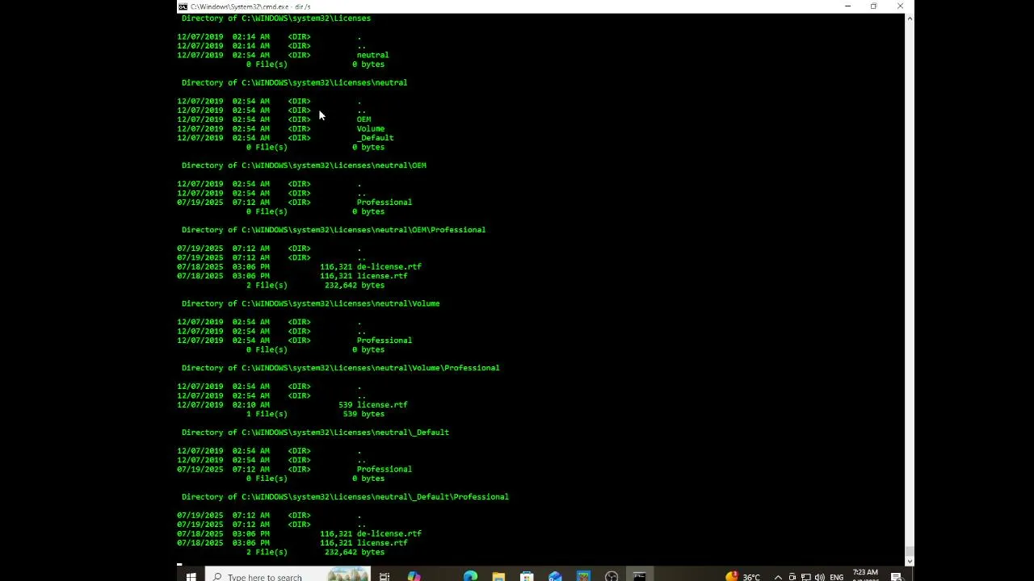Screen dimensions: 1034x581
Task: Open Microsoft Edge from the taskbar
Action: pos(470,576)
